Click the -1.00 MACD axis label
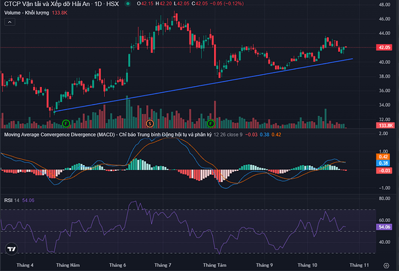The image size is (399, 271). point(384,188)
